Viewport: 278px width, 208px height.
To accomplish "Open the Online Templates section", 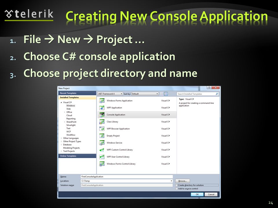I will [x=77, y=156].
